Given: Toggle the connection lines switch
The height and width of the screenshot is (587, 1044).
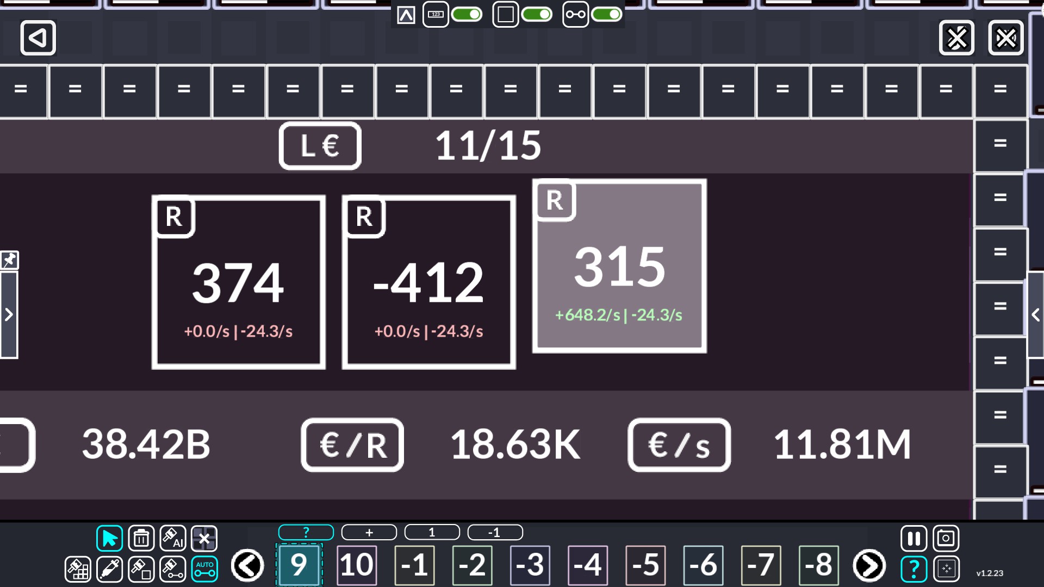Looking at the screenshot, I should coord(607,15).
